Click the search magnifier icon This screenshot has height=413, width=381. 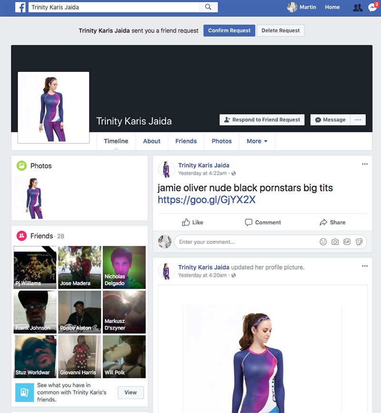tap(208, 7)
